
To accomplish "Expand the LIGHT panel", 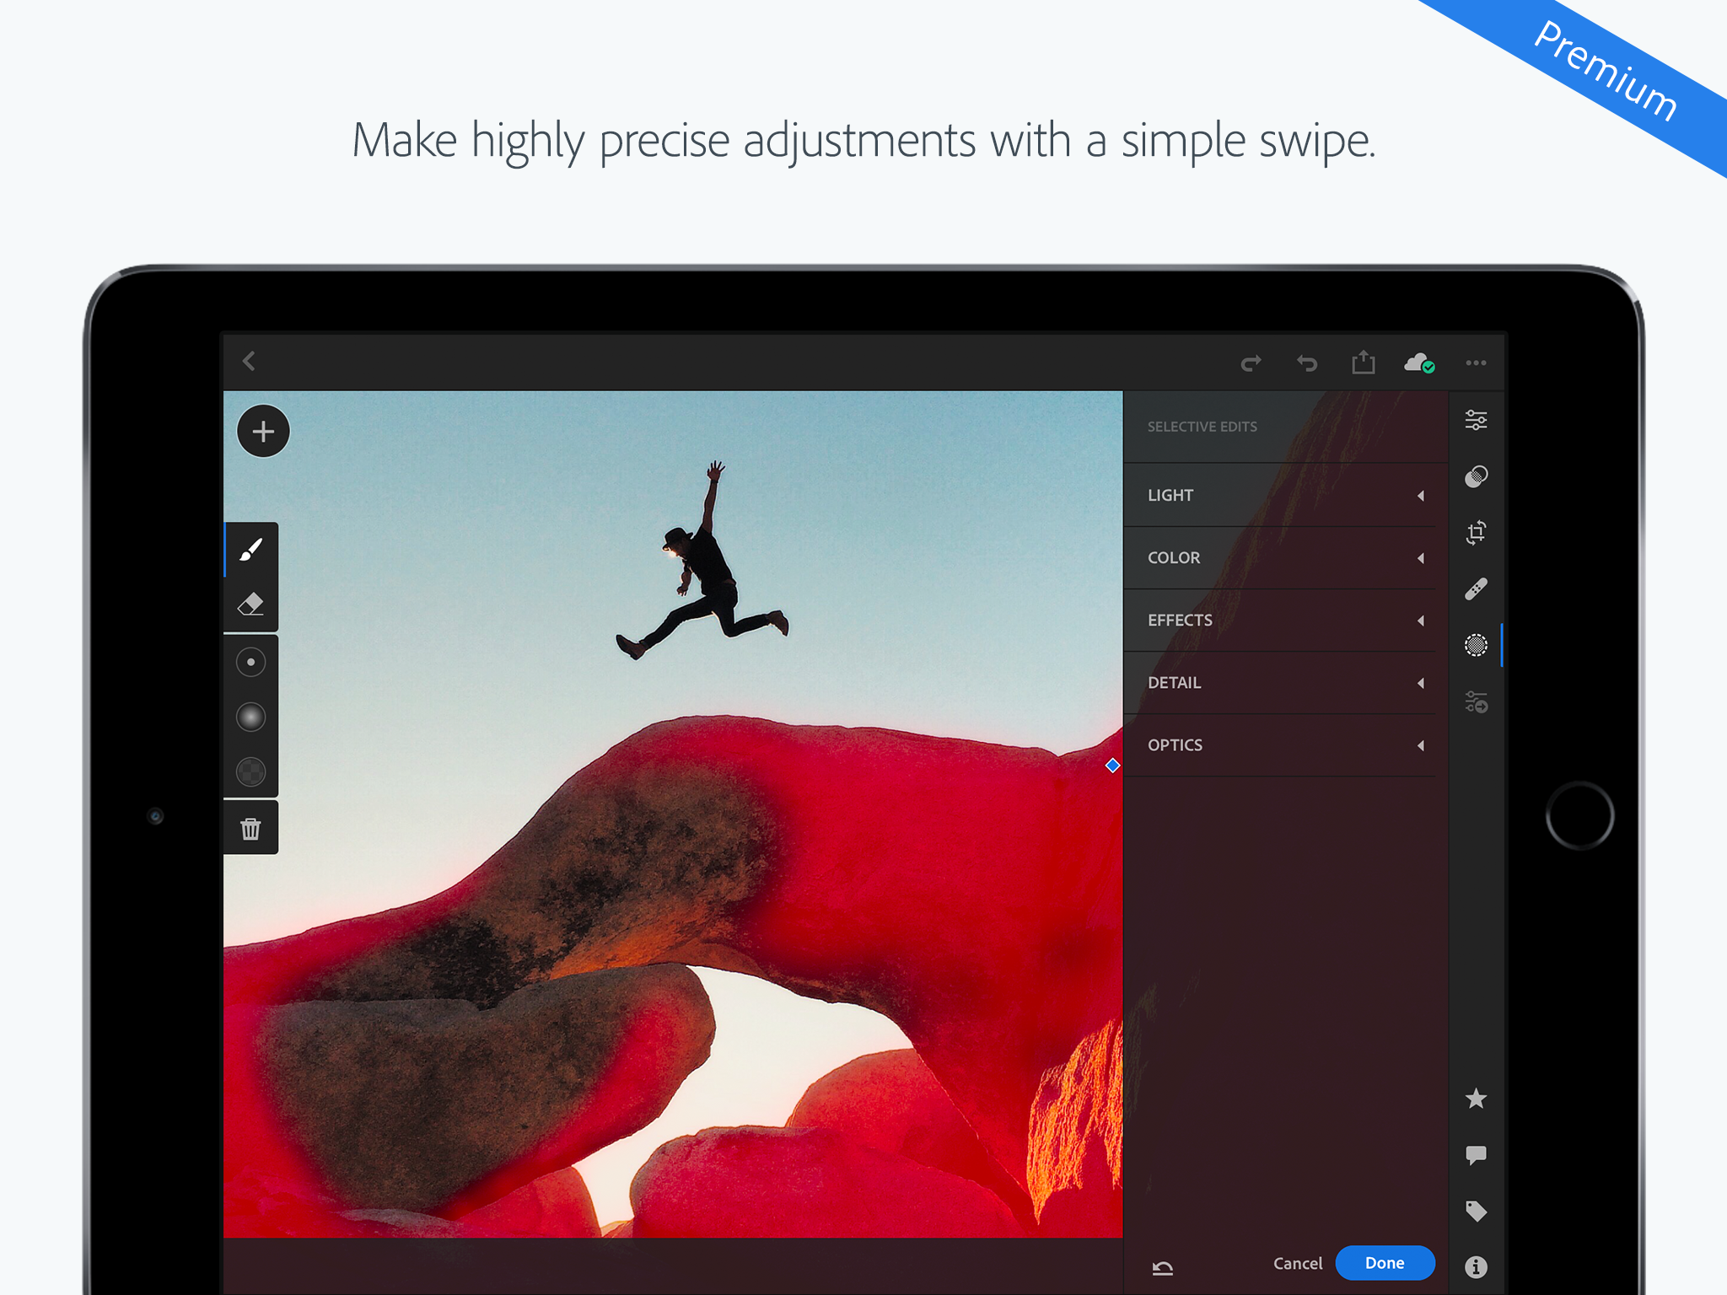I will click(1279, 495).
